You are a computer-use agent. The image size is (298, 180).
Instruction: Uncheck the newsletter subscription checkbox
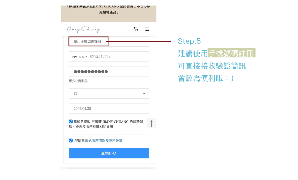pyautogui.click(x=71, y=121)
